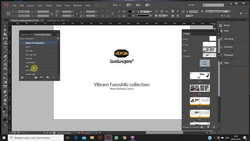Open the stroke type dropdown
This screenshot has width=250, height=141.
pyautogui.click(x=151, y=16)
